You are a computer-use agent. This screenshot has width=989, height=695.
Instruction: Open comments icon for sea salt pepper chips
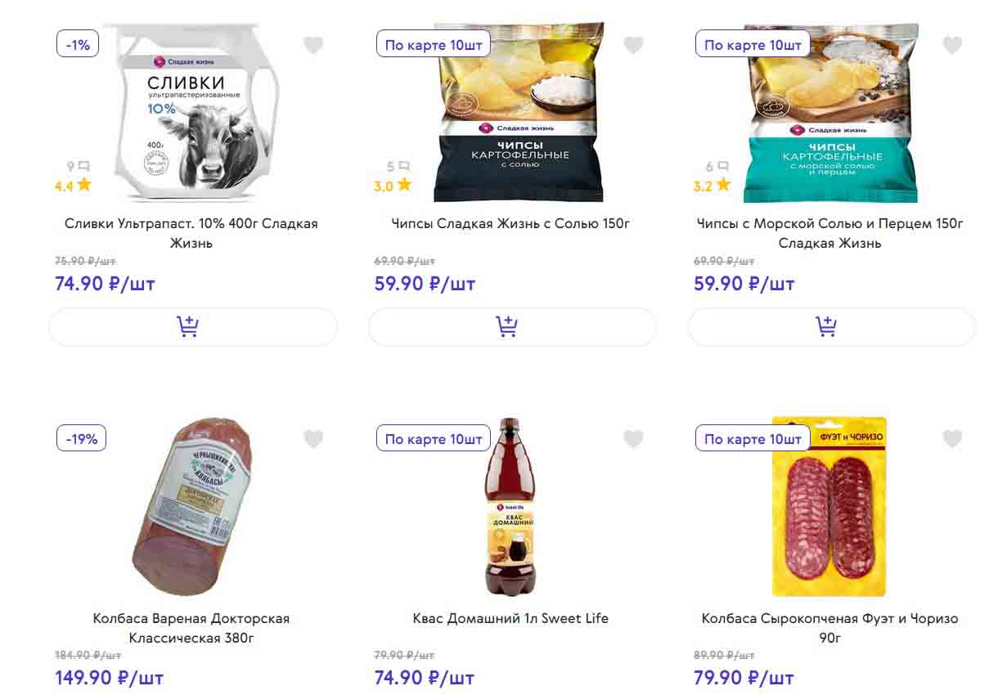coord(722,167)
